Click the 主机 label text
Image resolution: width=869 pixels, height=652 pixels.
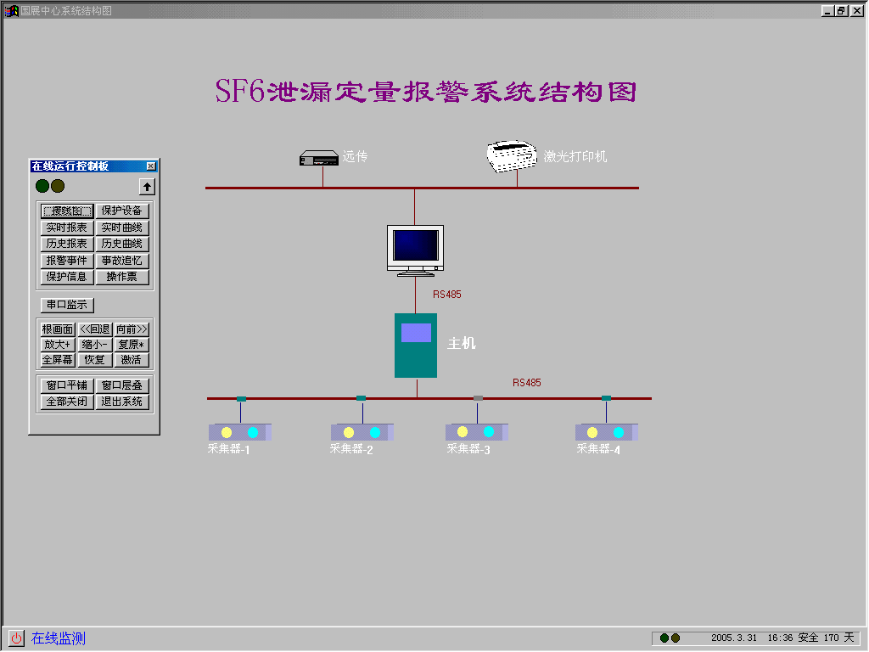click(x=462, y=344)
